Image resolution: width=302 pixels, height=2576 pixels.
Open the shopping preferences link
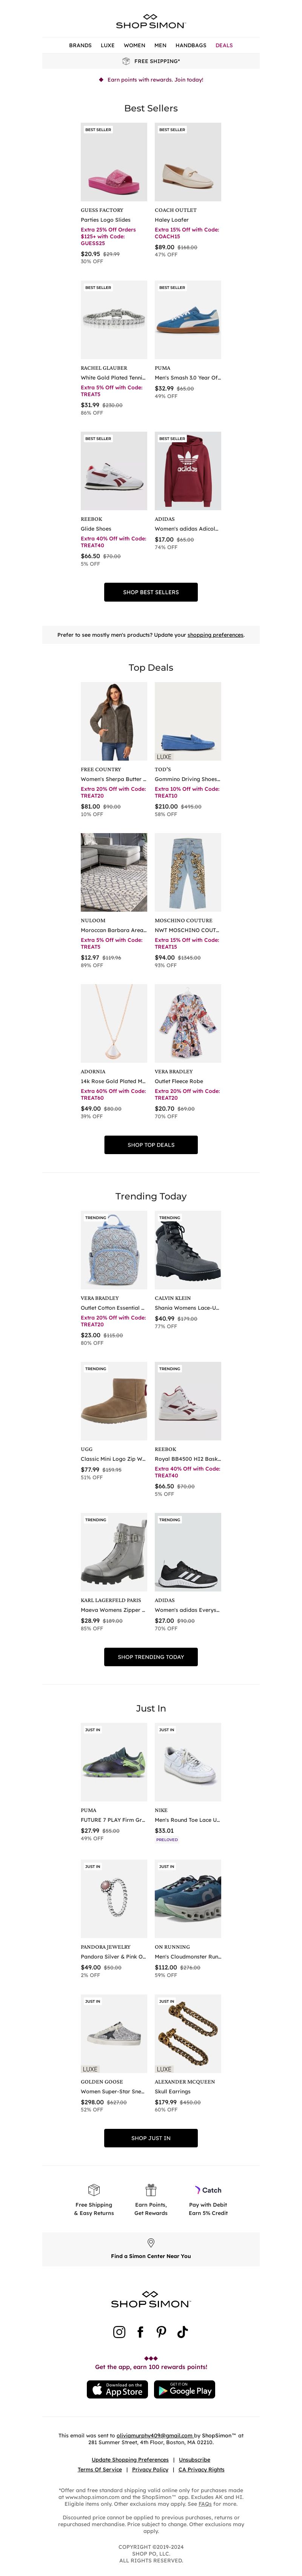(x=215, y=634)
